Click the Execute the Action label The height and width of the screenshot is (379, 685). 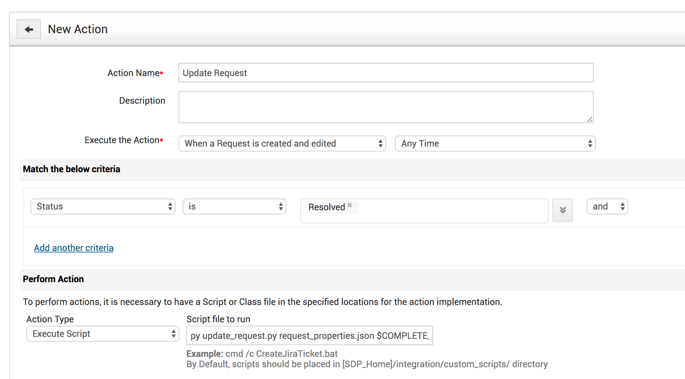coord(122,140)
